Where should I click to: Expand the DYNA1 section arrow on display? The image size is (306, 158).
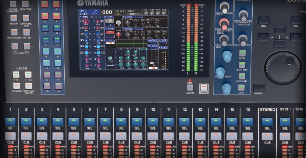tap(124, 17)
